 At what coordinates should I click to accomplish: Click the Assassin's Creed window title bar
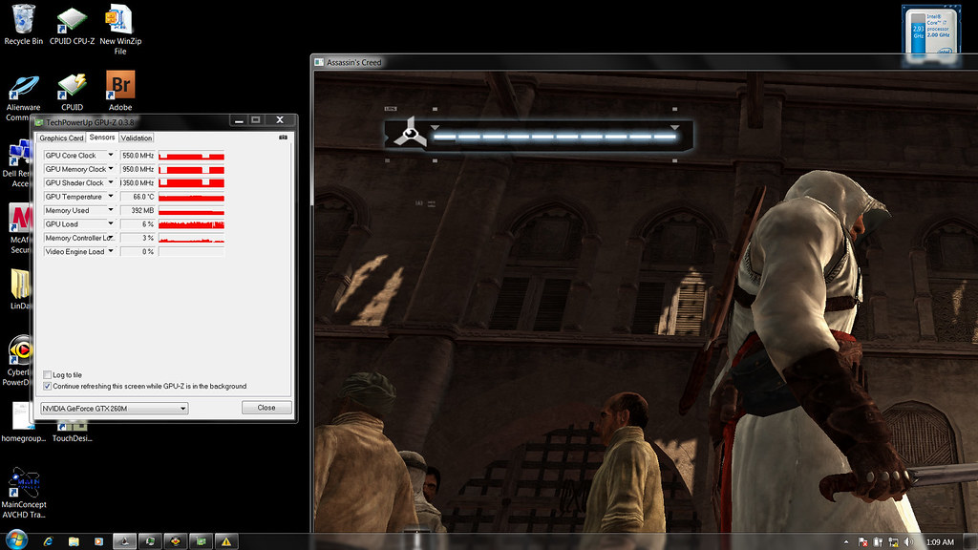643,62
